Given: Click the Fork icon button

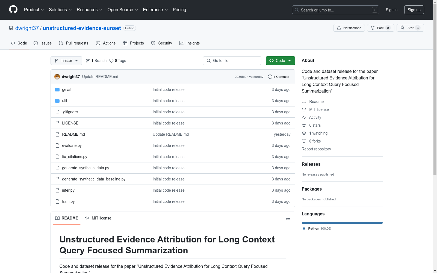Looking at the screenshot, I should tap(380, 28).
